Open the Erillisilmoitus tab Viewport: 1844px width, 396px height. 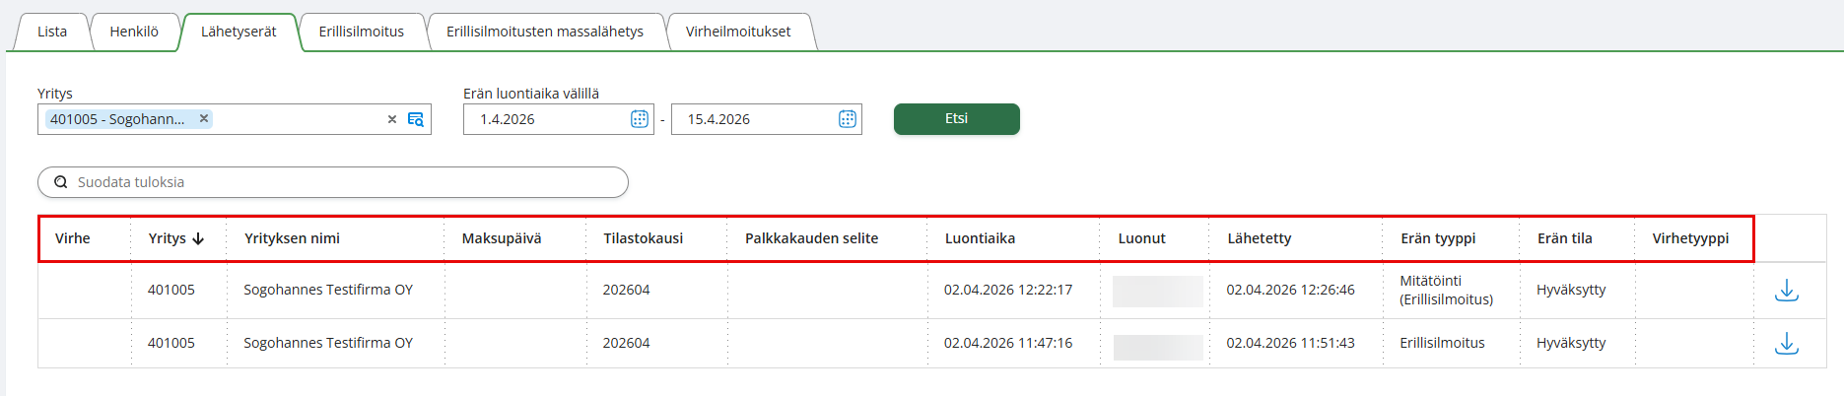[x=361, y=32]
